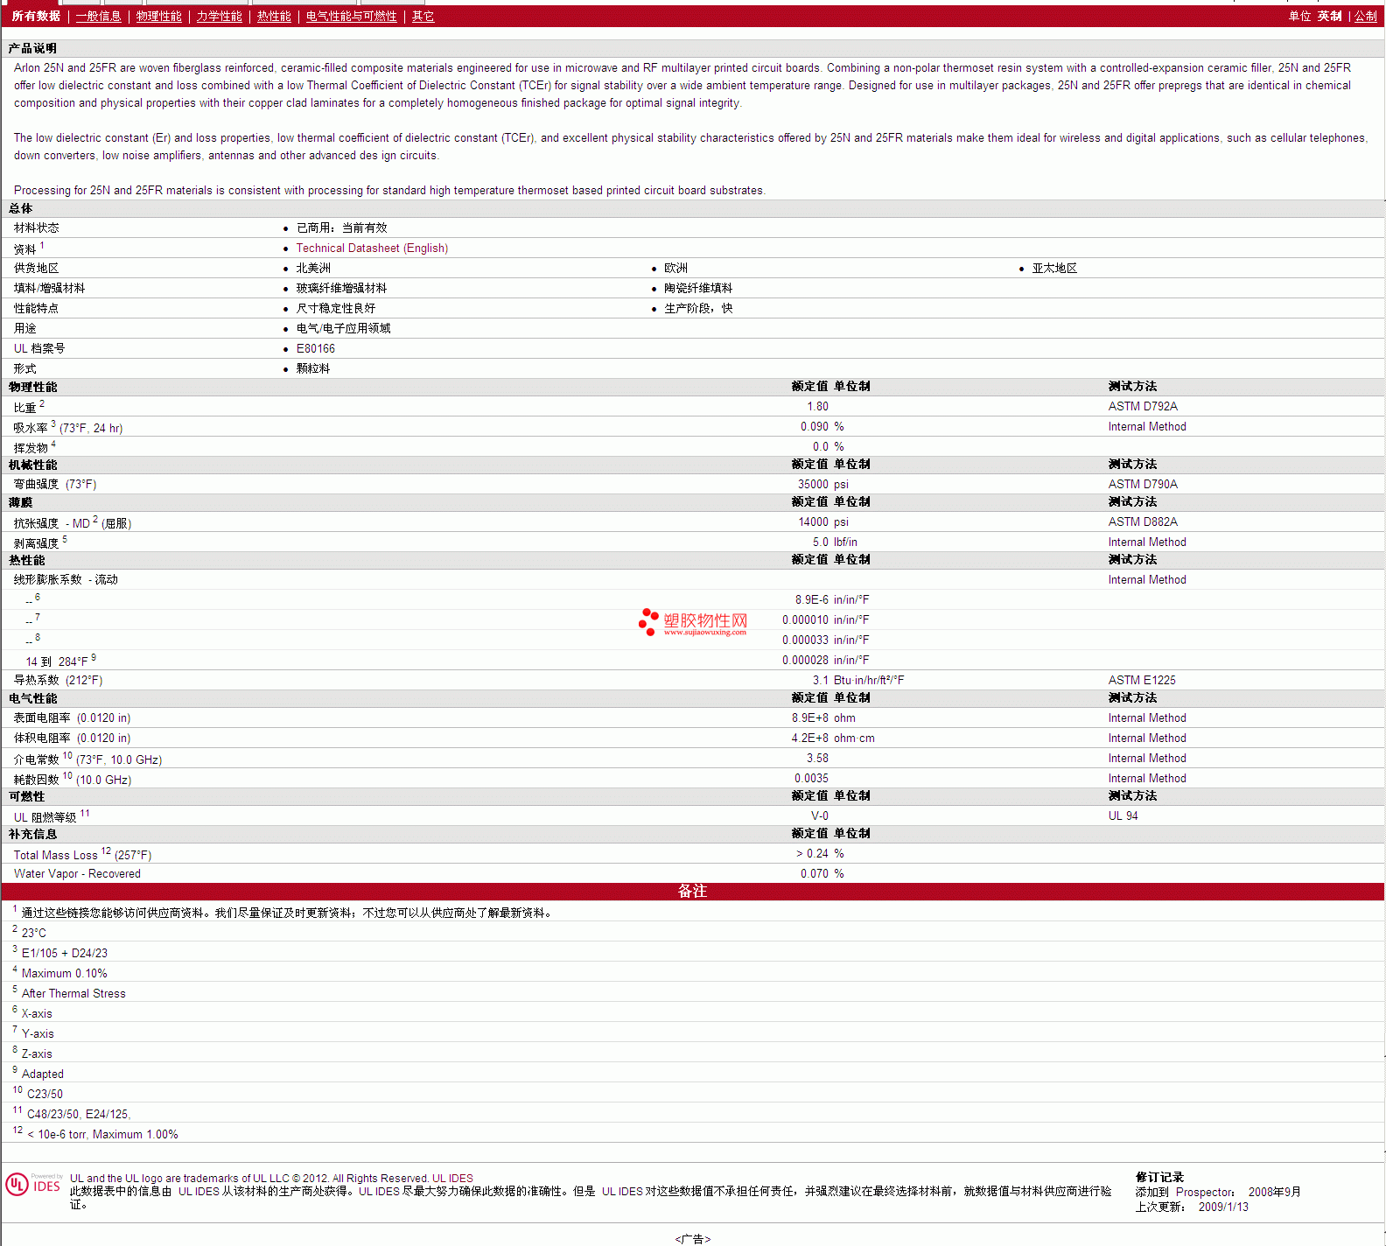Click thermal conductivity value 3.1

821,680
